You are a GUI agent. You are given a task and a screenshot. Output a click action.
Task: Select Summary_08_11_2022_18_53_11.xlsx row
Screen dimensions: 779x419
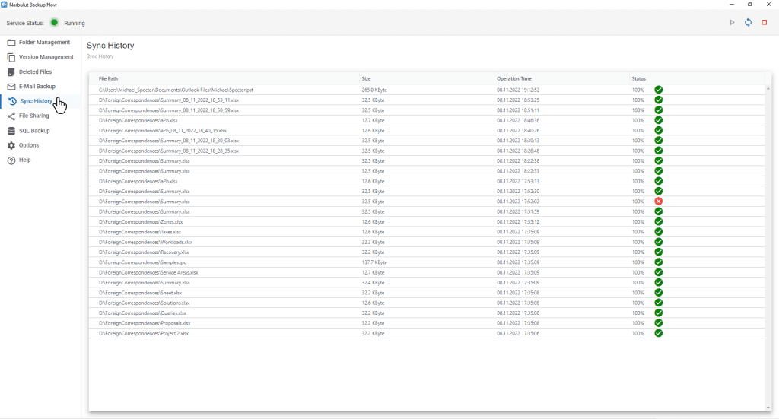pos(426,100)
